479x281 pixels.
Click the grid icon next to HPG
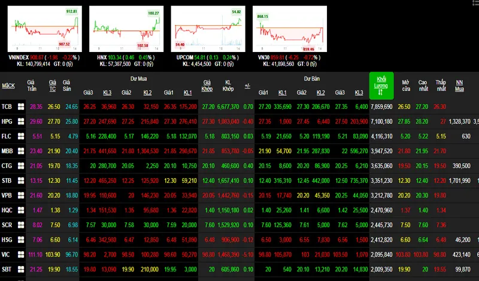(21, 121)
